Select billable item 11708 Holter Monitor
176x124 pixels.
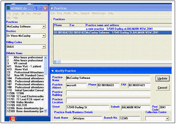tap(25, 102)
